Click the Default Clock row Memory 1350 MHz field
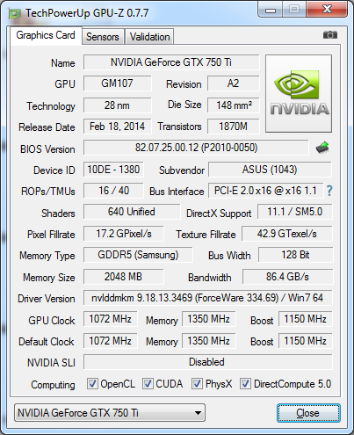Screen dimensions: 354x435 click(x=209, y=341)
